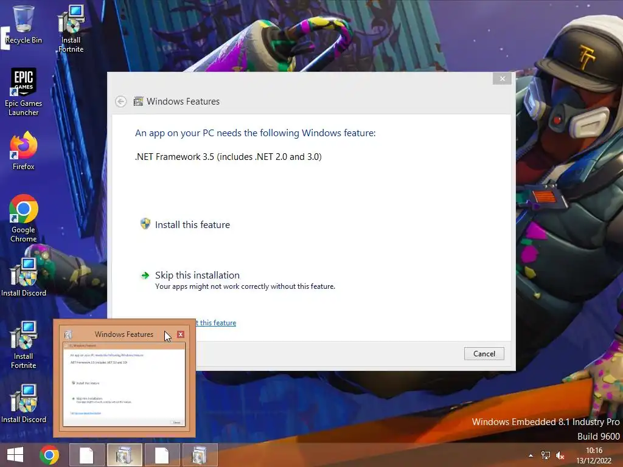Select the Windows Features preview thumbnail
Image resolution: width=623 pixels, height=467 pixels.
tap(124, 385)
